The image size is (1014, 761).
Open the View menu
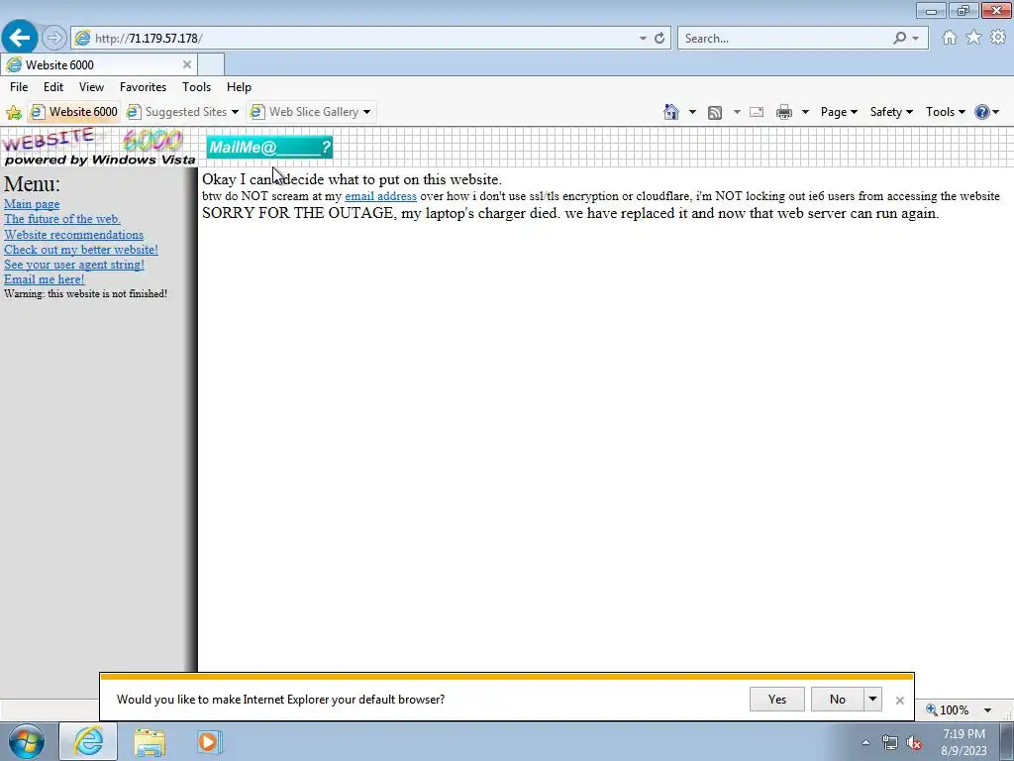click(91, 87)
